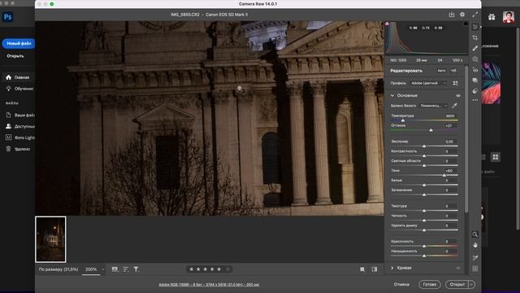Expand the Кривая section

pyautogui.click(x=392, y=268)
